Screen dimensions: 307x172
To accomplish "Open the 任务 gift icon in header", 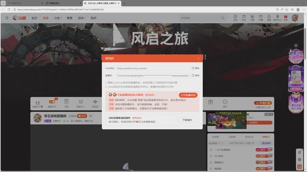I will pyautogui.click(x=286, y=18).
